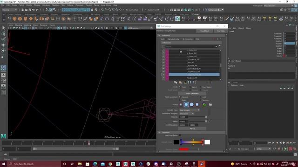The height and width of the screenshot is (167, 298).
Task: Activate the Lasso select tool
Action: click(3, 34)
